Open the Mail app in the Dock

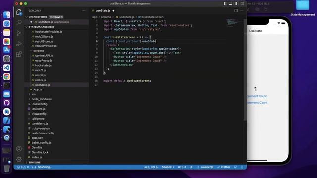pyautogui.click(x=6, y=94)
